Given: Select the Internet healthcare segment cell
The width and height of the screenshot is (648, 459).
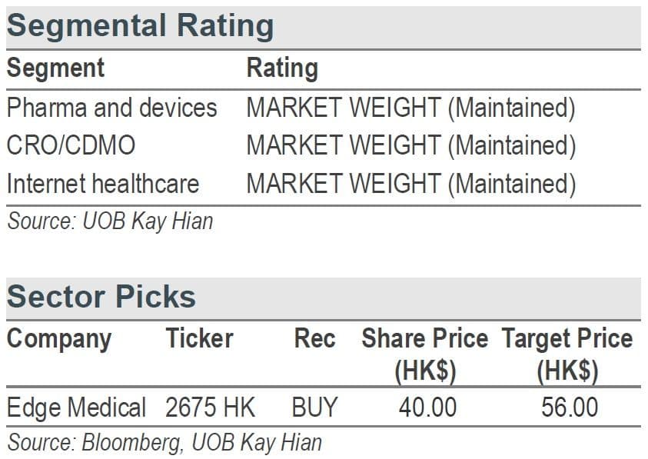Looking at the screenshot, I should [x=103, y=184].
